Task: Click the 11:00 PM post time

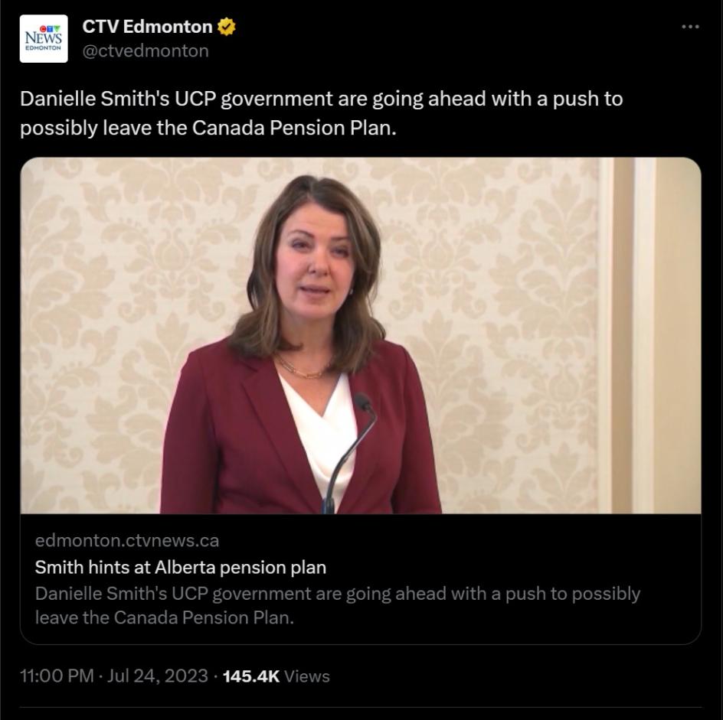Action: [57, 676]
